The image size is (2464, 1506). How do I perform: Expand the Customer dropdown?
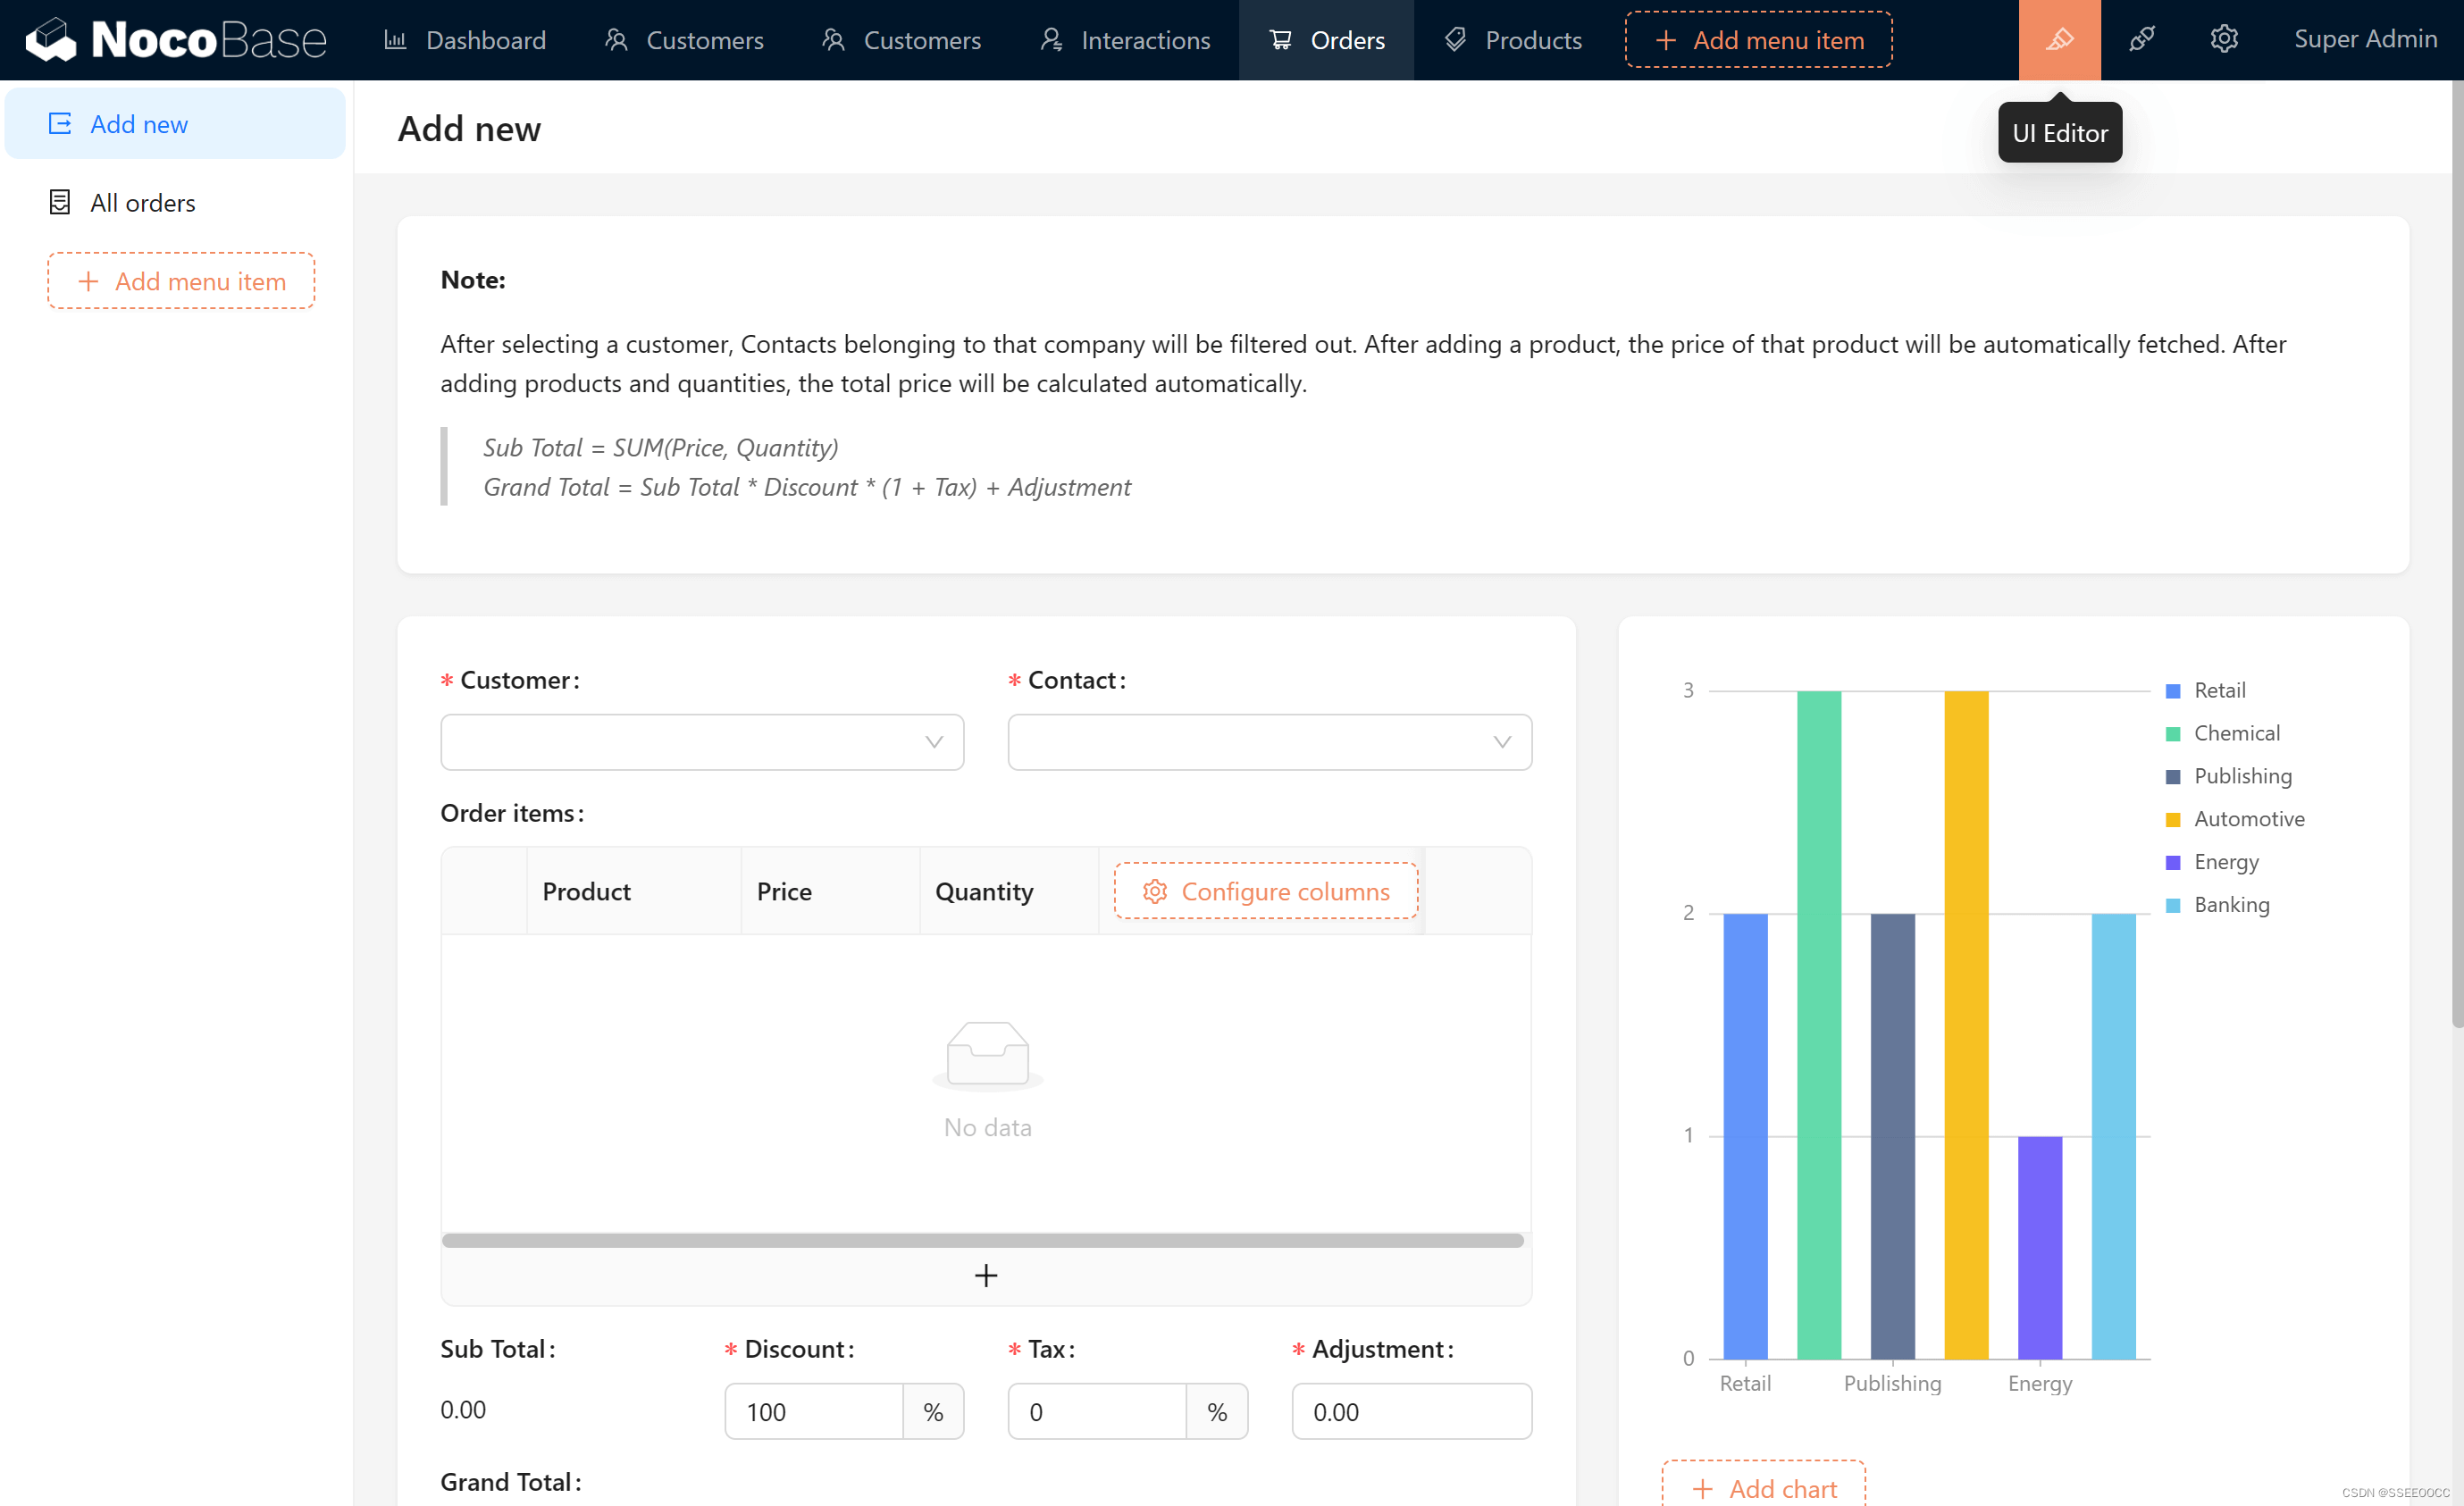[x=702, y=742]
